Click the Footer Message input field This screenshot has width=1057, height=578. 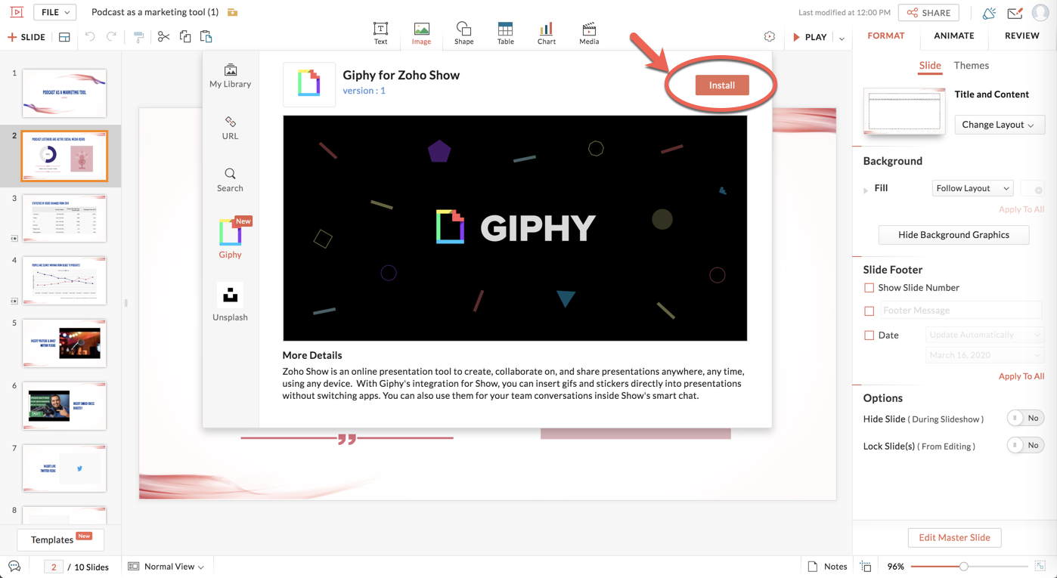click(961, 311)
